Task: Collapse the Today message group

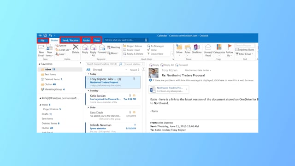Action: pyautogui.click(x=88, y=74)
